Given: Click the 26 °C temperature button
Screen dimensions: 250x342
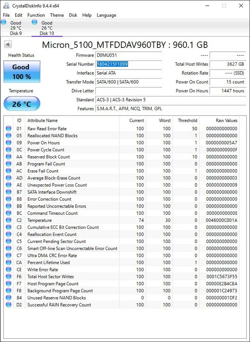Looking at the screenshot, I should tap(22, 104).
